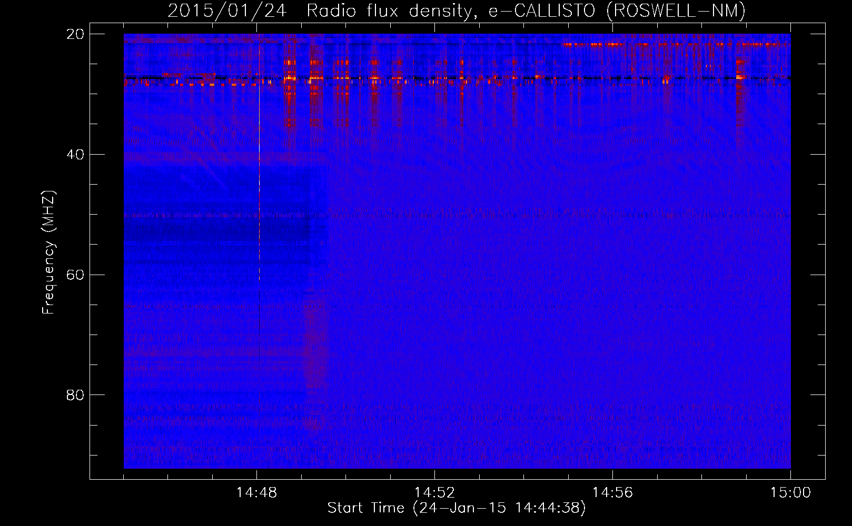Select the 'Frequency (MHZ)' y-axis label
The width and height of the screenshot is (852, 526).
pyautogui.click(x=48, y=252)
